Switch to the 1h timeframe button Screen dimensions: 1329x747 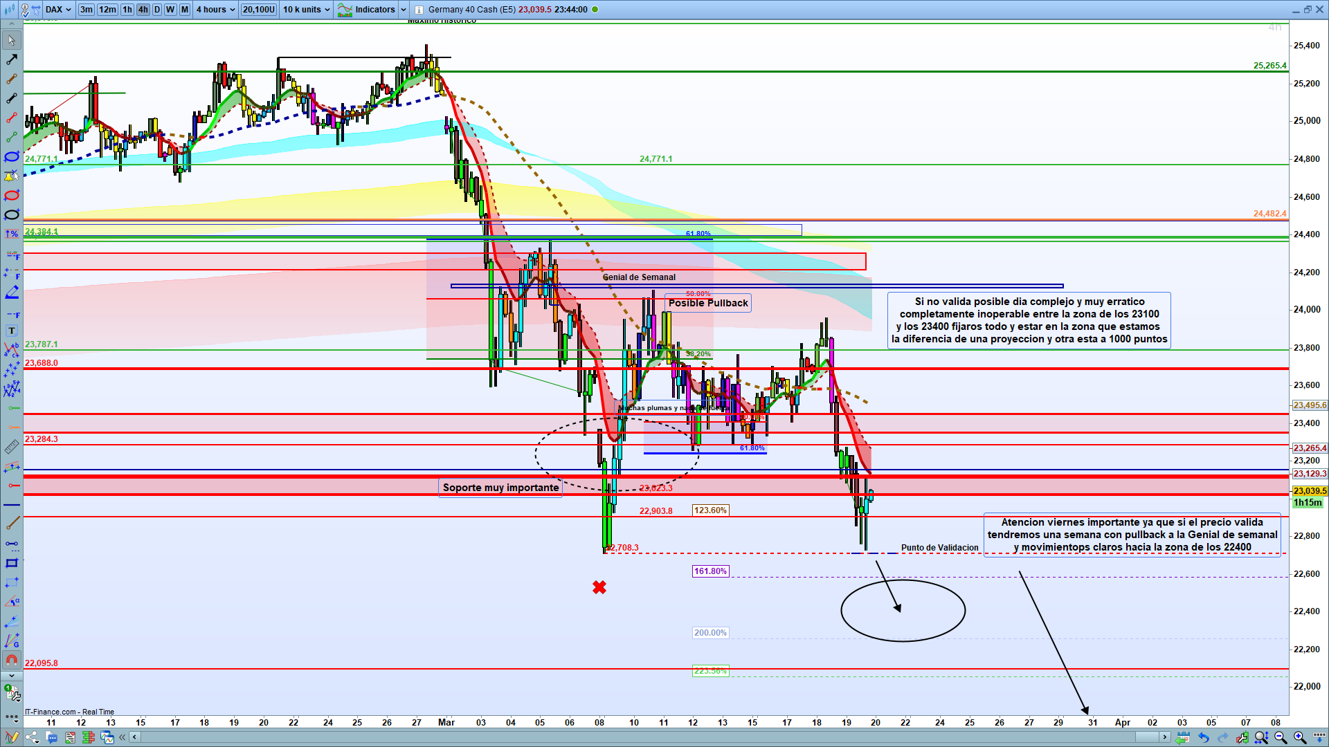coord(127,10)
